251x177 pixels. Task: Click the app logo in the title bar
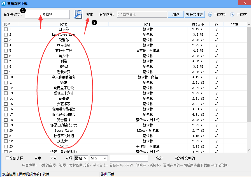[3, 3]
